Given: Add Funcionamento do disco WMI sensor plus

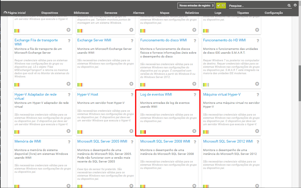Looking at the screenshot, I should 194,84.
